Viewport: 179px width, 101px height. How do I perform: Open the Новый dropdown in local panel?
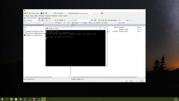click(58, 23)
